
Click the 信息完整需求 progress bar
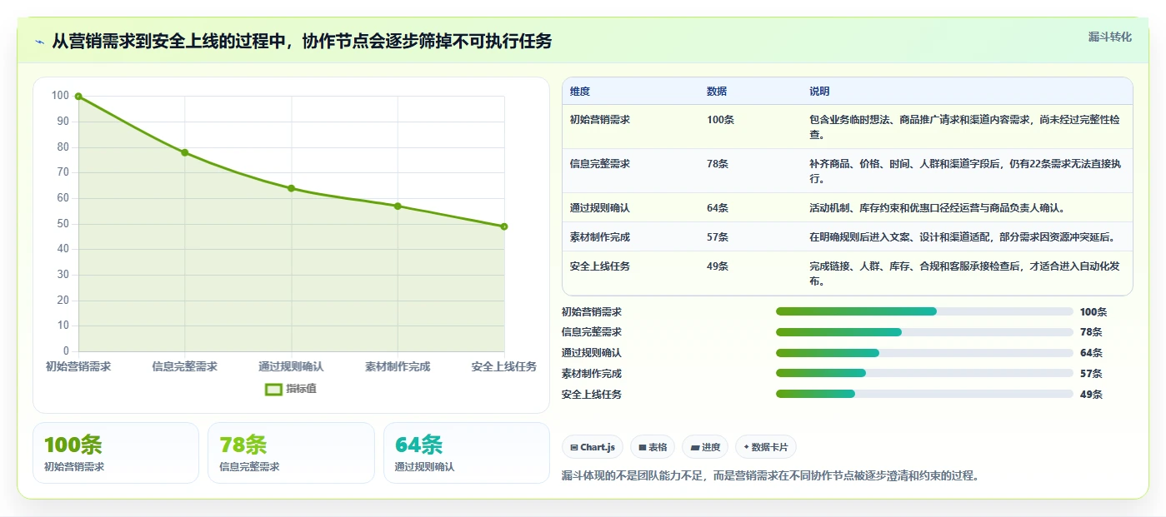click(x=924, y=332)
